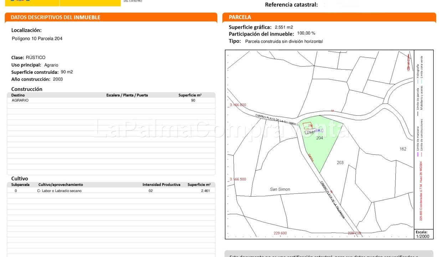
Task: Click the subparcela '0' cell
Action: coord(16,191)
